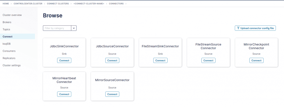This screenshot has height=107, width=284.
Task: Click the FileStreamSinkConnector card title
Action: [x=160, y=46]
